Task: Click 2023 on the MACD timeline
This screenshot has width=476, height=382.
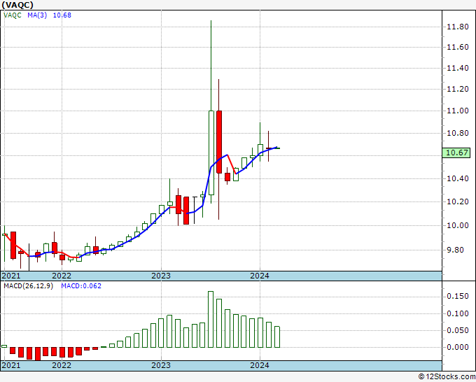Action: pos(161,365)
